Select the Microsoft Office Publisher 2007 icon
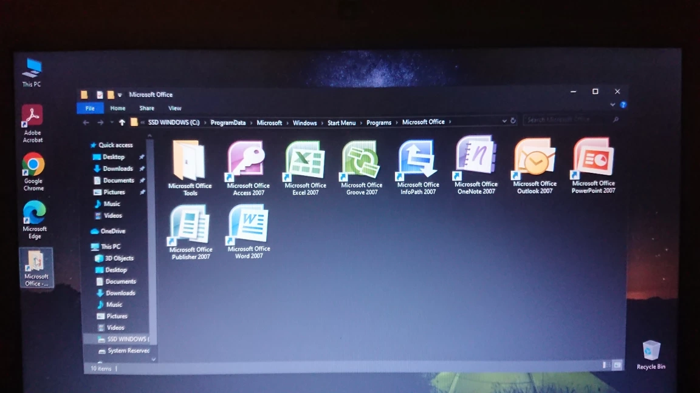This screenshot has height=393, width=700. click(x=190, y=226)
